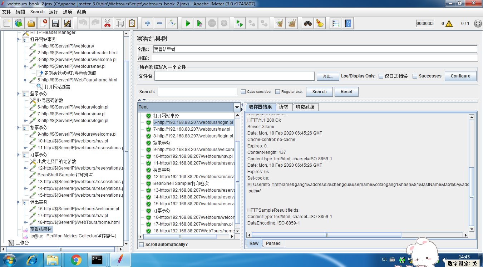Open the 运行 menu

coord(53,12)
